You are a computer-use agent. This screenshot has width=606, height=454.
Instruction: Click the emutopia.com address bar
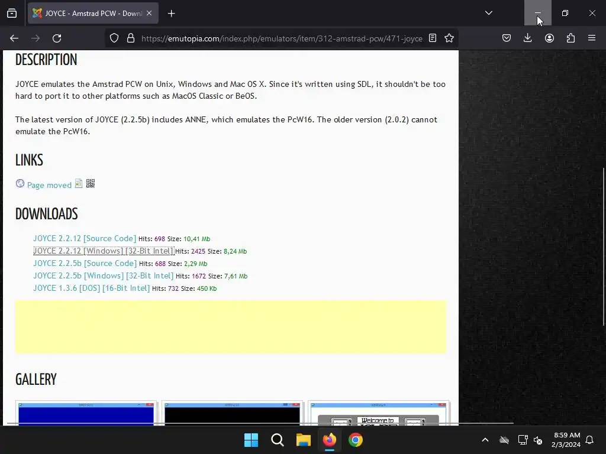click(281, 38)
